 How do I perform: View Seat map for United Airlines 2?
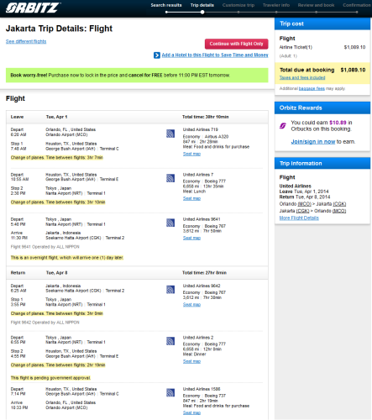coord(191,361)
